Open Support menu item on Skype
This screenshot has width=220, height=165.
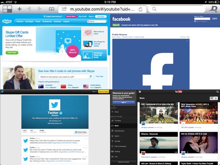pos(67,22)
